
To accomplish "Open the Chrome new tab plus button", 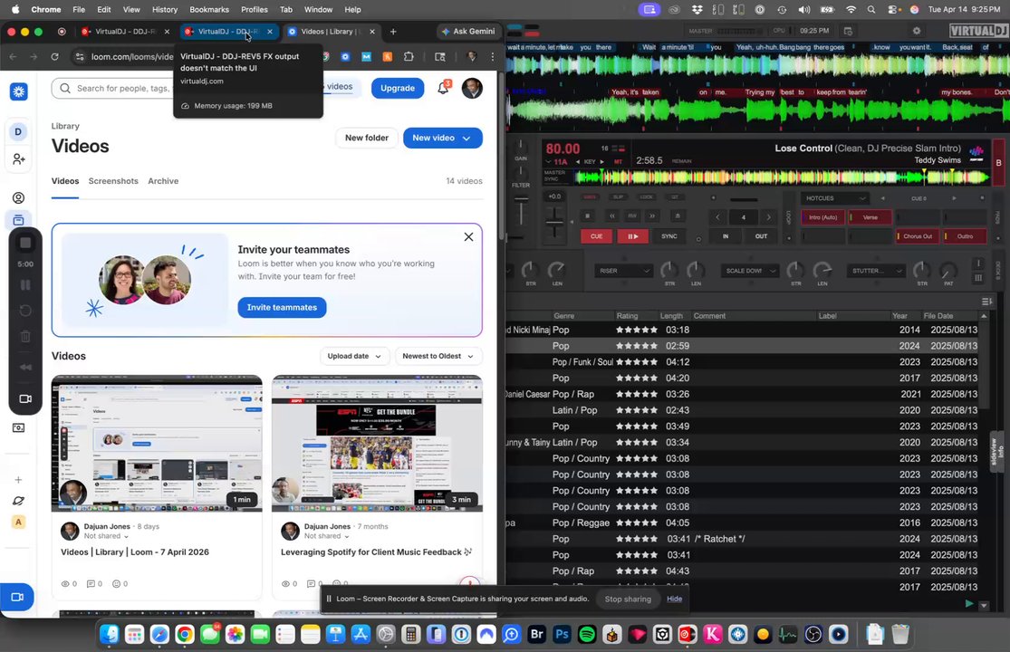I will point(393,32).
